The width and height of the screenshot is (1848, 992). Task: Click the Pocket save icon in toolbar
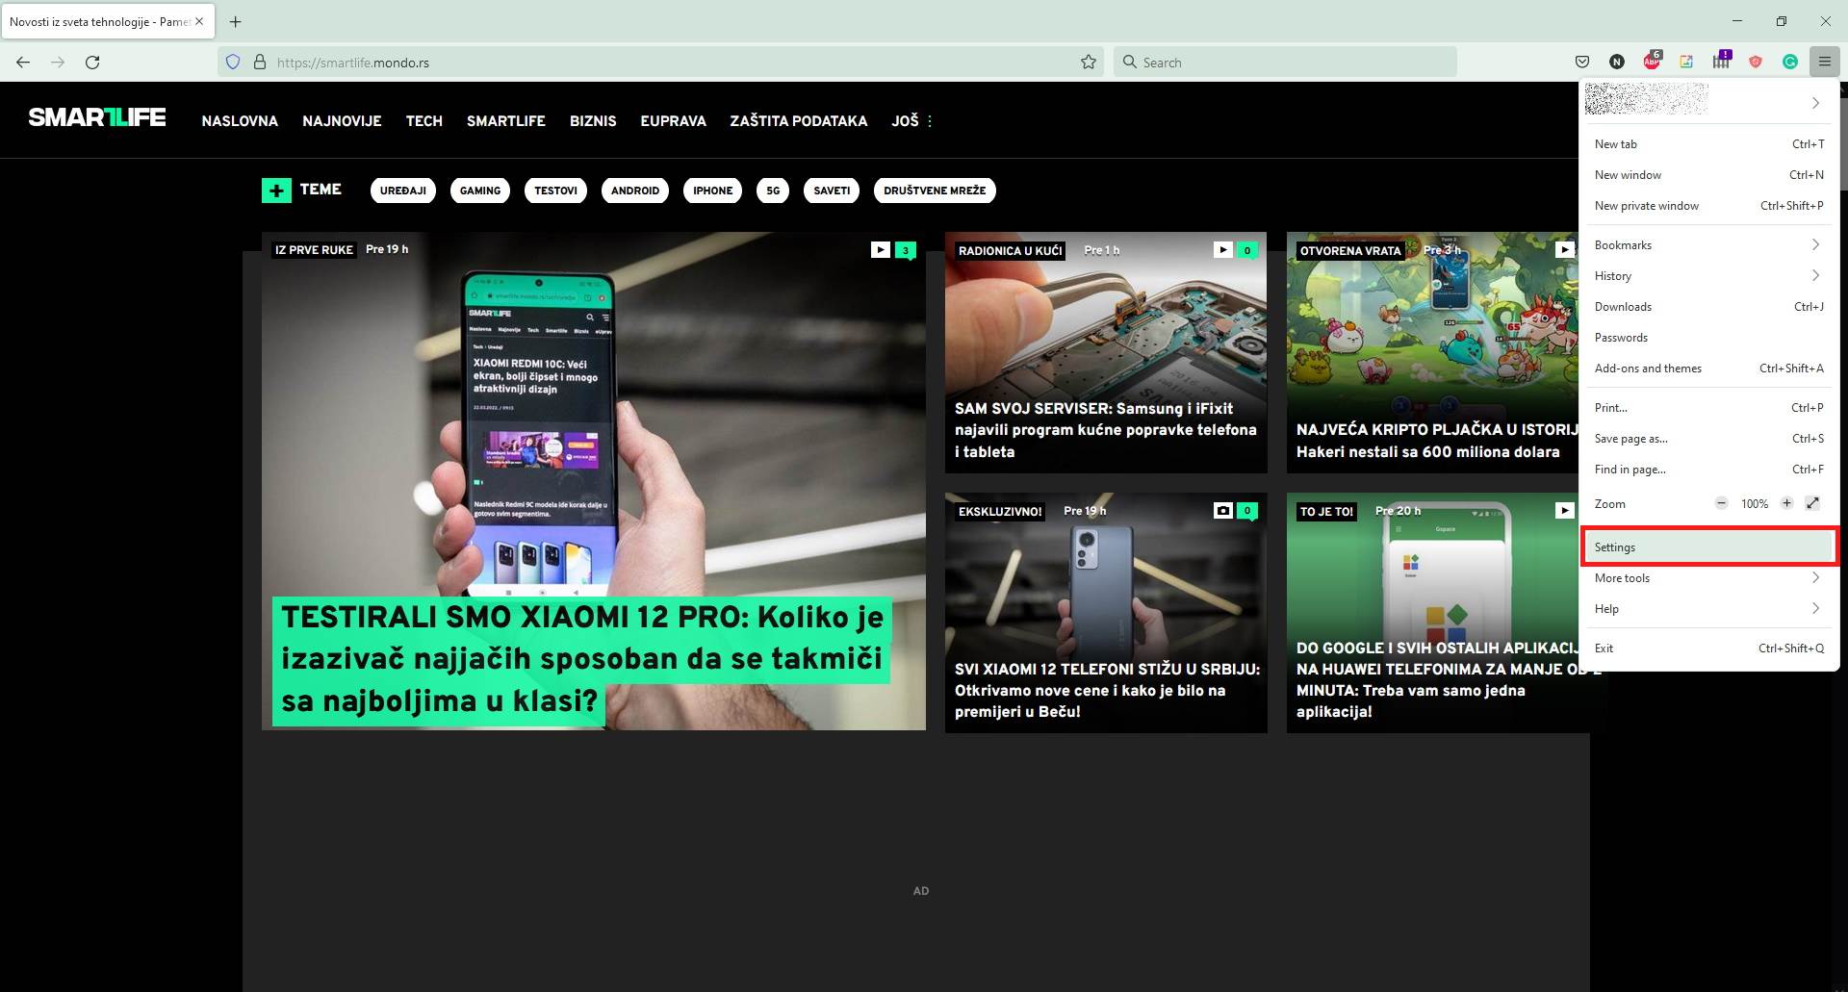pyautogui.click(x=1581, y=62)
